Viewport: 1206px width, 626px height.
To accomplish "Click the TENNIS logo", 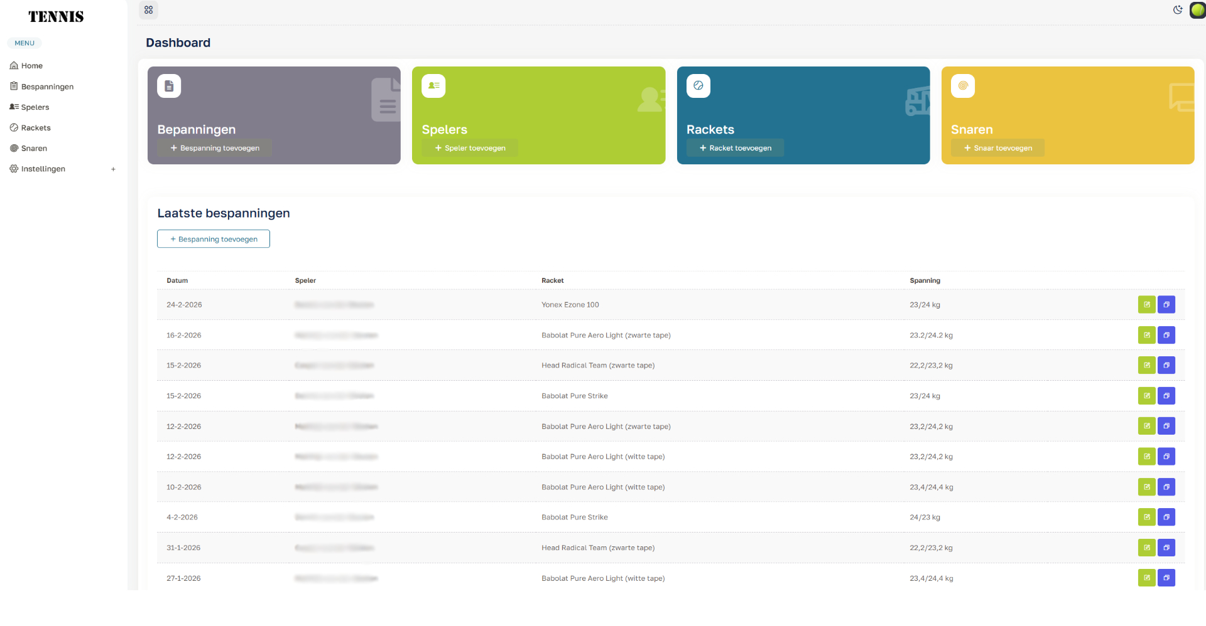I will point(56,17).
